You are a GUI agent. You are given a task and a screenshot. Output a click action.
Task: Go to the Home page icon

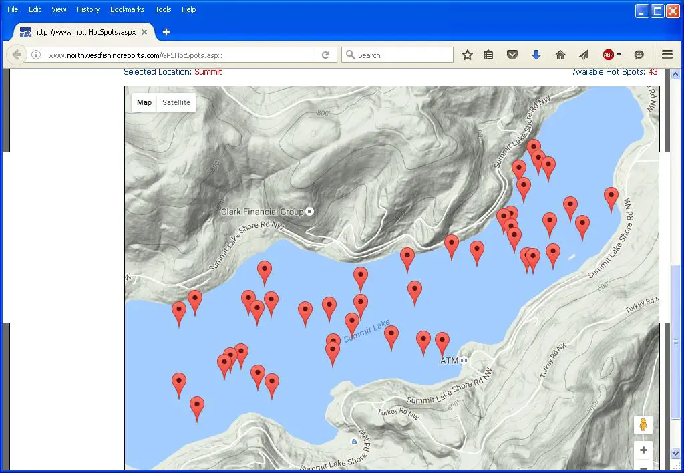click(560, 55)
